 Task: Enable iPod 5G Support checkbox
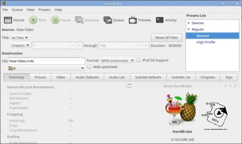tap(139, 60)
